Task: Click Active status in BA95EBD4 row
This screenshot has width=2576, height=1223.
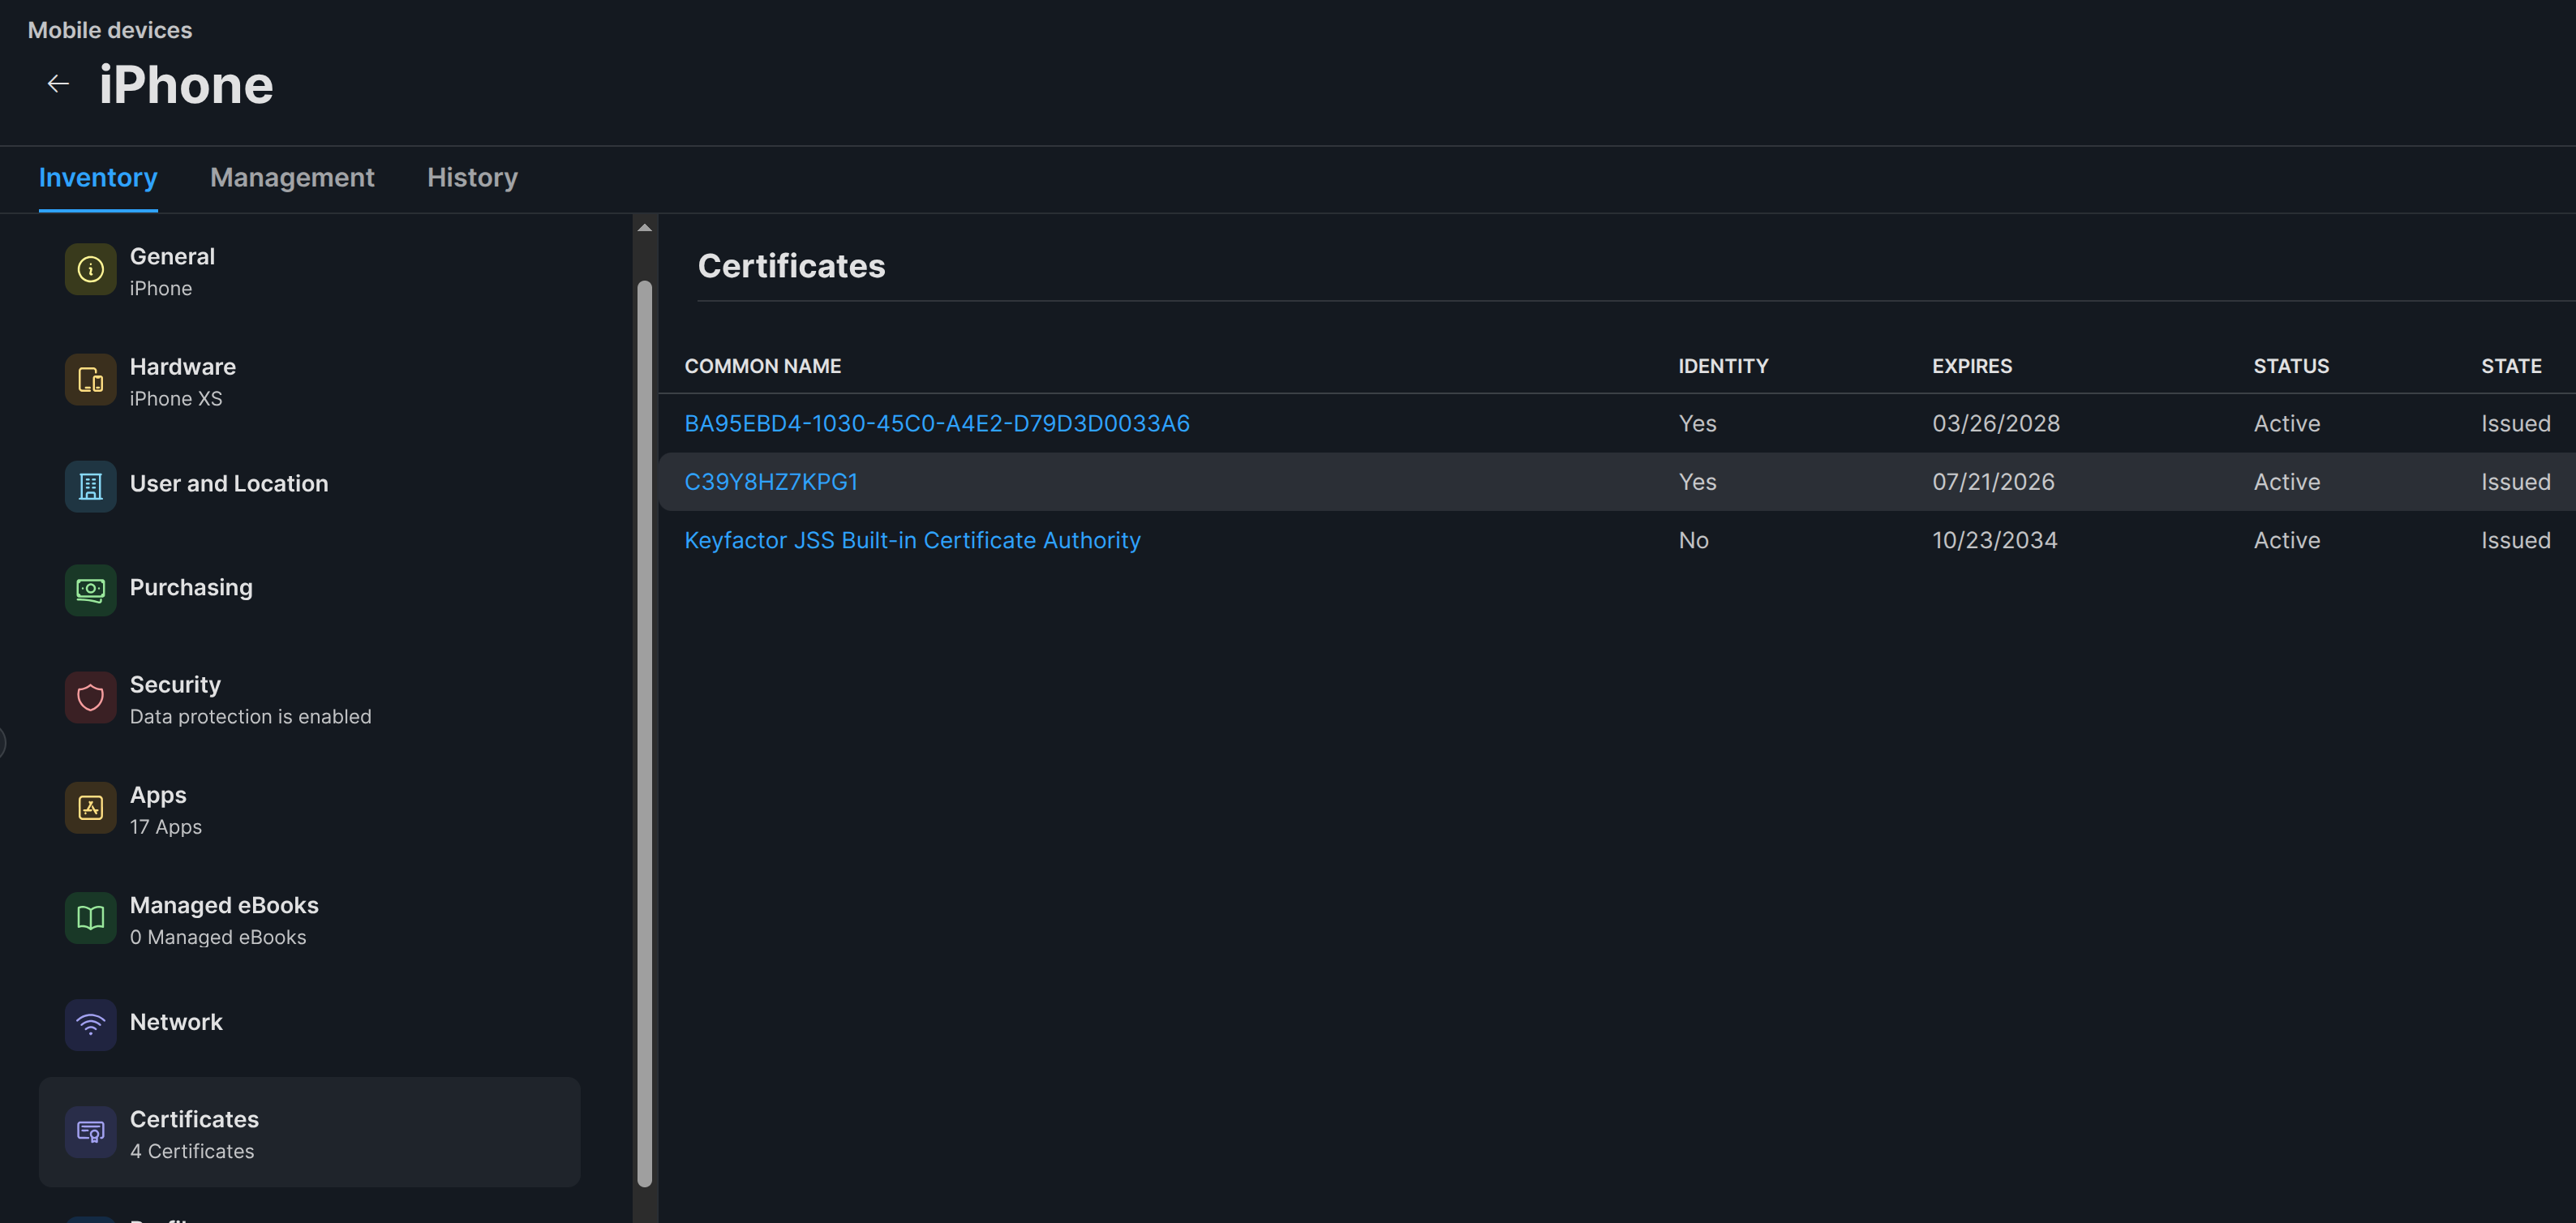Action: point(2287,424)
